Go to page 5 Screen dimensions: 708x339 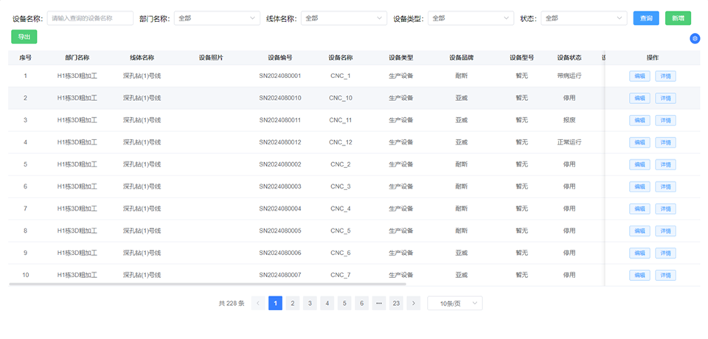coord(344,304)
